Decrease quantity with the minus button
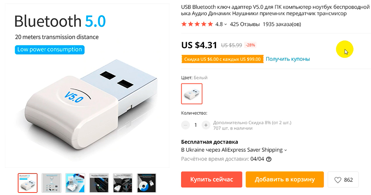371x195 pixels. click(x=185, y=125)
